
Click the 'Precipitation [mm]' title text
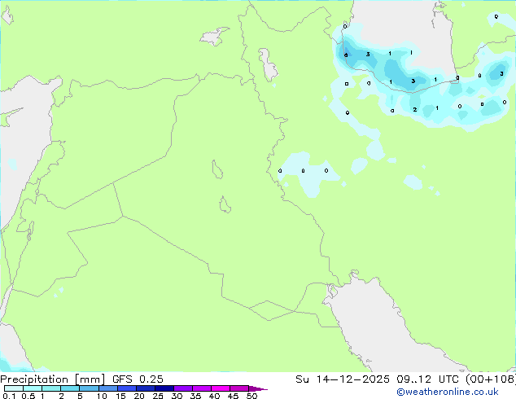[x=53, y=379]
